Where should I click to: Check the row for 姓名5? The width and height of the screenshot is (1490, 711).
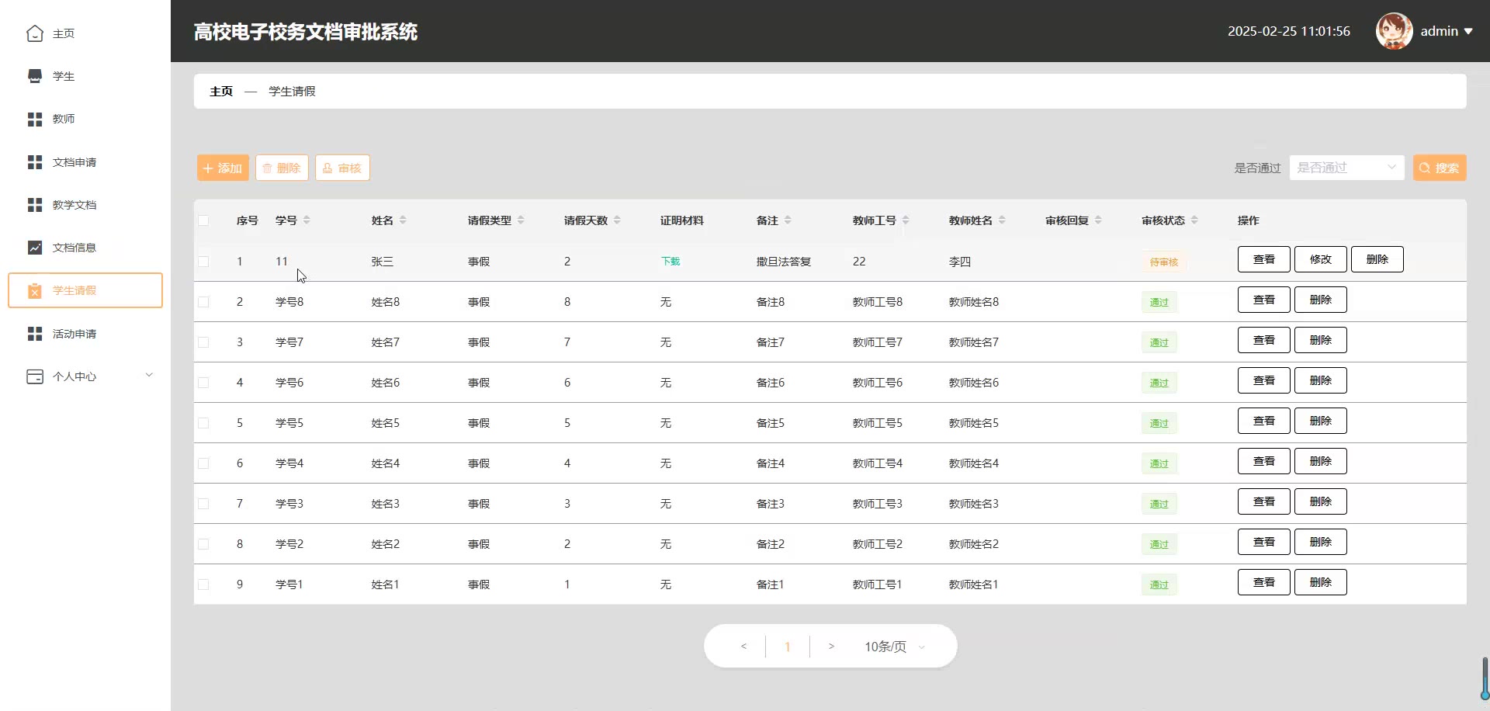pyautogui.click(x=203, y=423)
